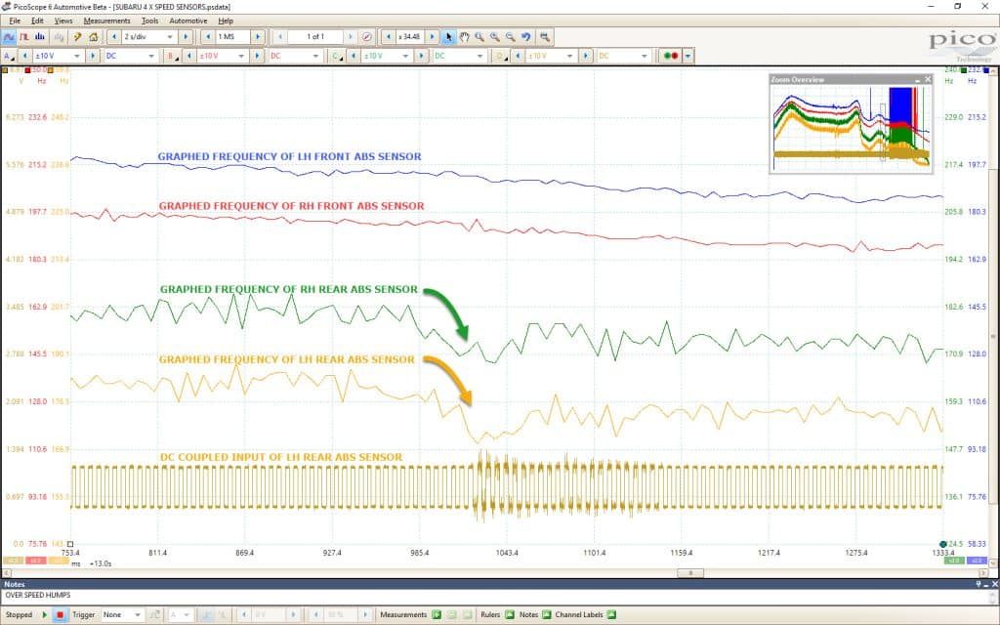Open the Channel C options button
Image resolution: width=1000 pixels, height=625 pixels.
tap(337, 56)
